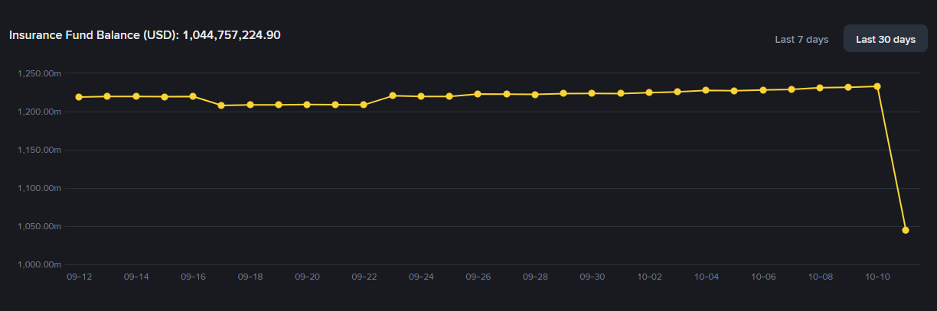Select the data point above 10-08
The image size is (937, 311).
(820, 88)
